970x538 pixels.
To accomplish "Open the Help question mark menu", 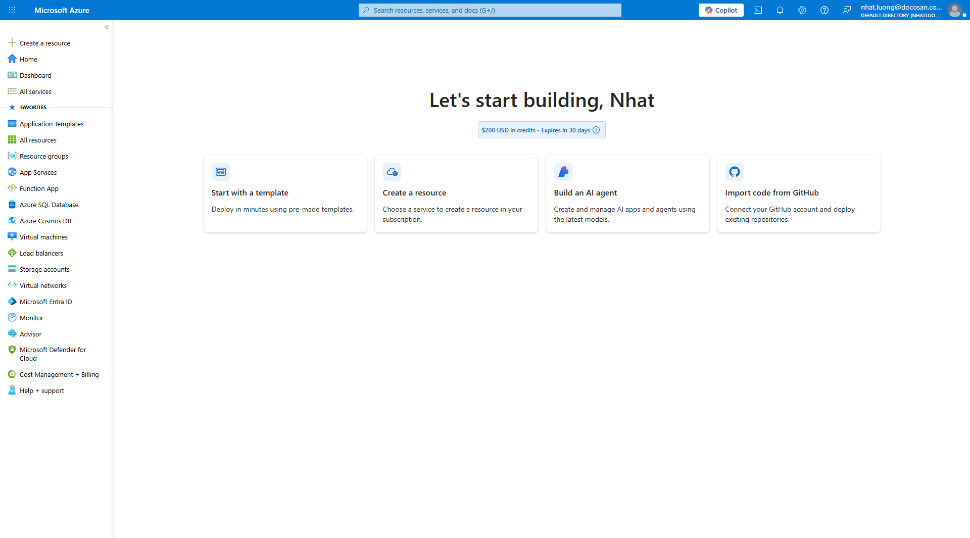I will (825, 10).
